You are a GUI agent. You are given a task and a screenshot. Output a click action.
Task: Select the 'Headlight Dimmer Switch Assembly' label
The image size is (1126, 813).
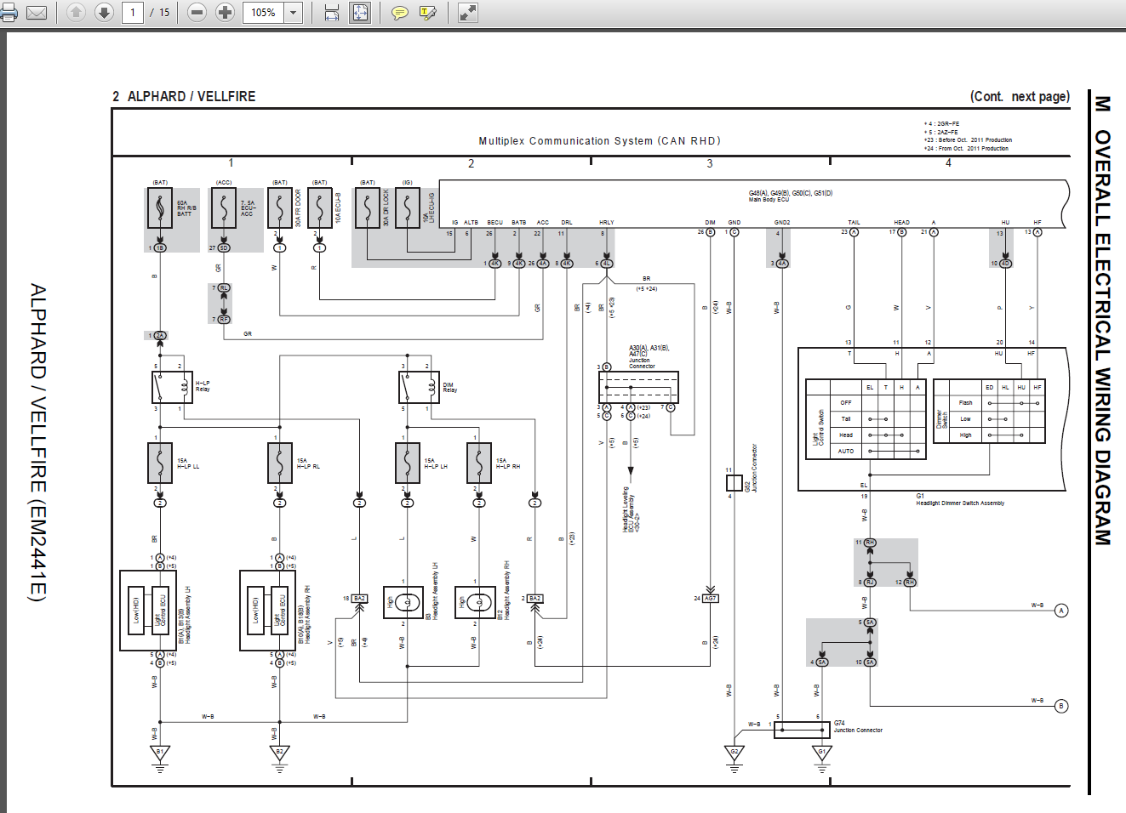(x=960, y=503)
